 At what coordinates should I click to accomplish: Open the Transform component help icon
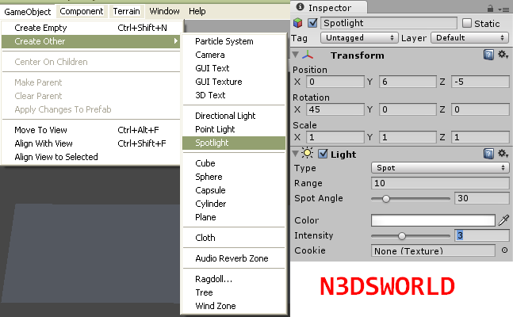[489, 55]
